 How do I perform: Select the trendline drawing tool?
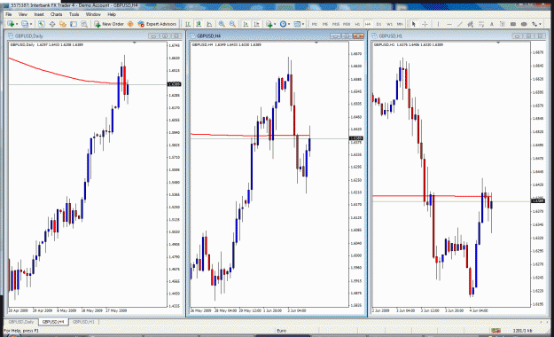(460, 24)
